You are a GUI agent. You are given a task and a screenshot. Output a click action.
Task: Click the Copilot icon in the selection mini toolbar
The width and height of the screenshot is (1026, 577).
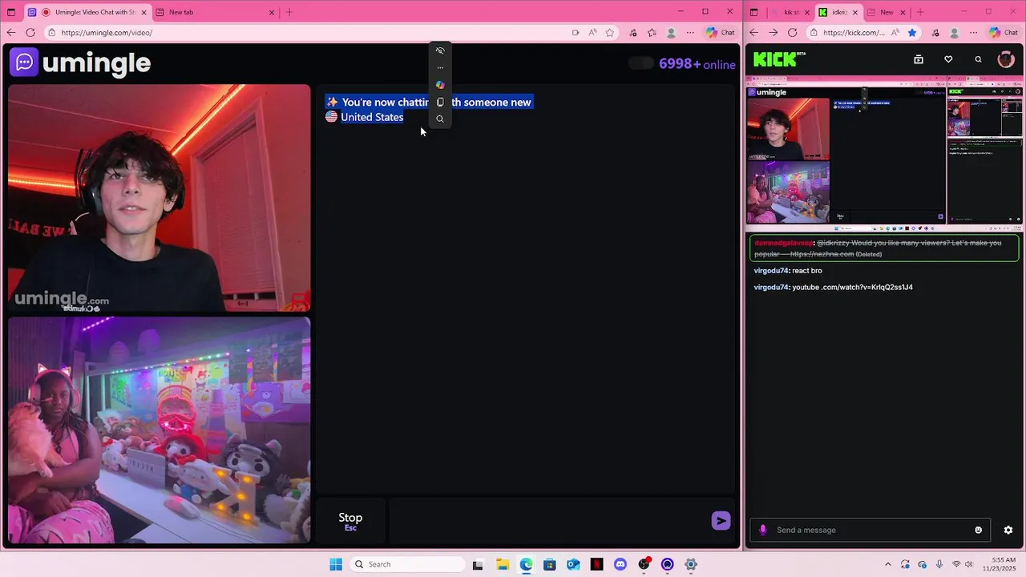(x=440, y=85)
